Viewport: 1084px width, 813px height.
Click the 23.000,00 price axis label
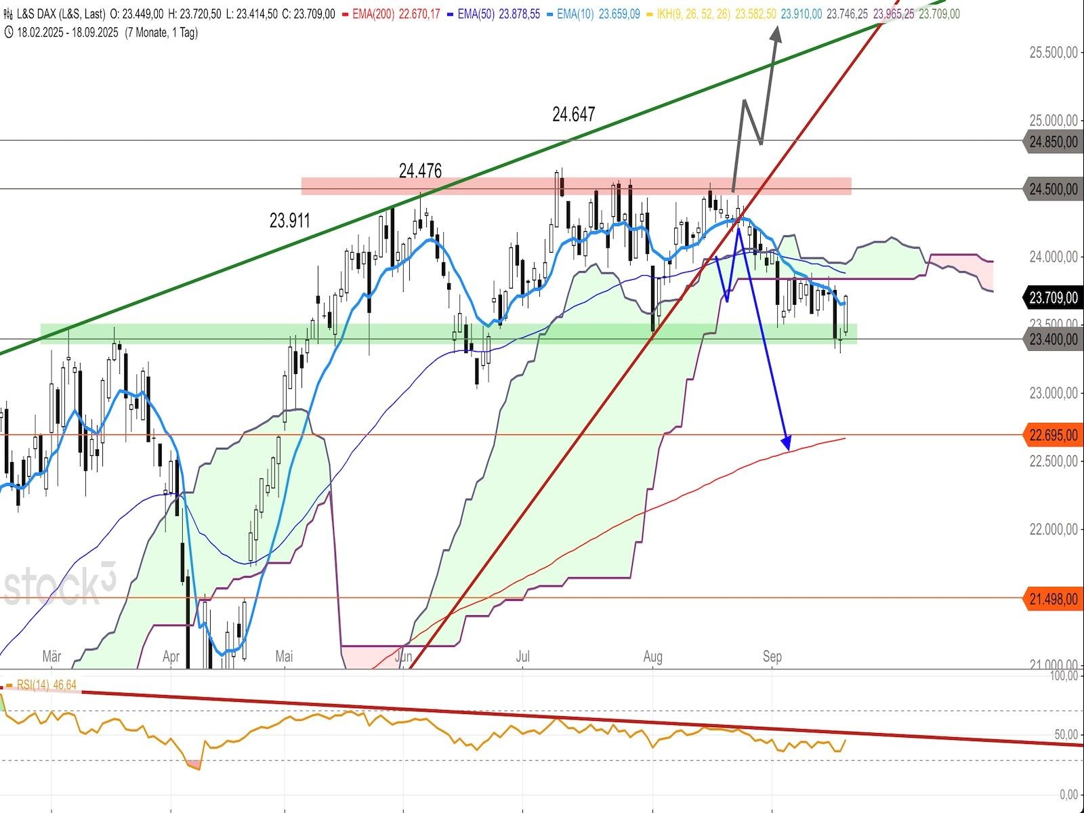[1054, 394]
